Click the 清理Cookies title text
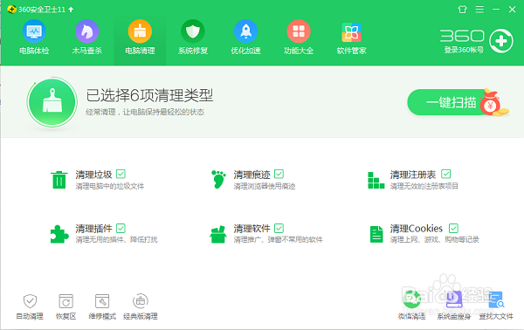 (x=417, y=229)
